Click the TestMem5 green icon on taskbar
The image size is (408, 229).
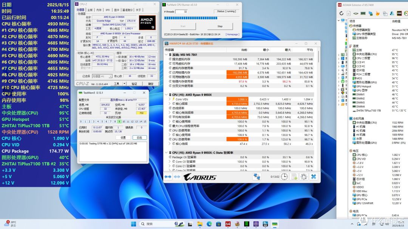click(x=275, y=224)
